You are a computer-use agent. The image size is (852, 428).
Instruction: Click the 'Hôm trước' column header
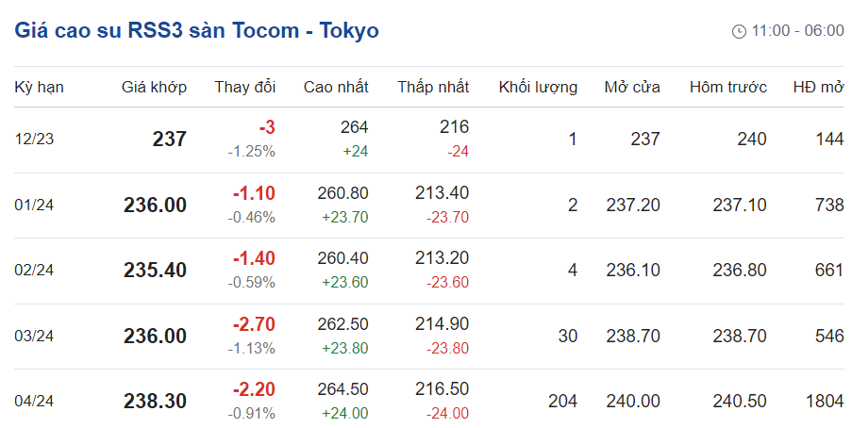tap(727, 87)
